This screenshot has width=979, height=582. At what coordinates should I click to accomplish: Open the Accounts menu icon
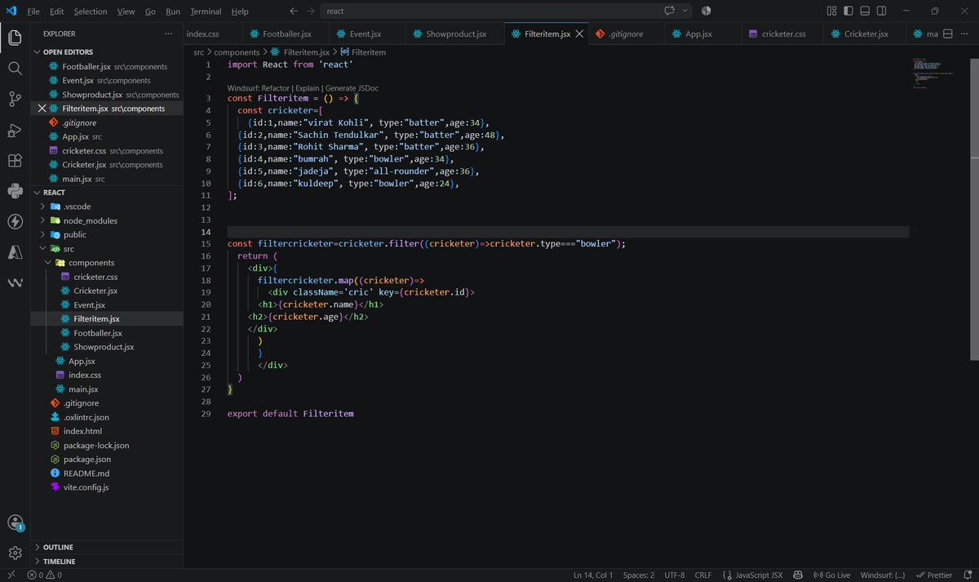click(15, 522)
